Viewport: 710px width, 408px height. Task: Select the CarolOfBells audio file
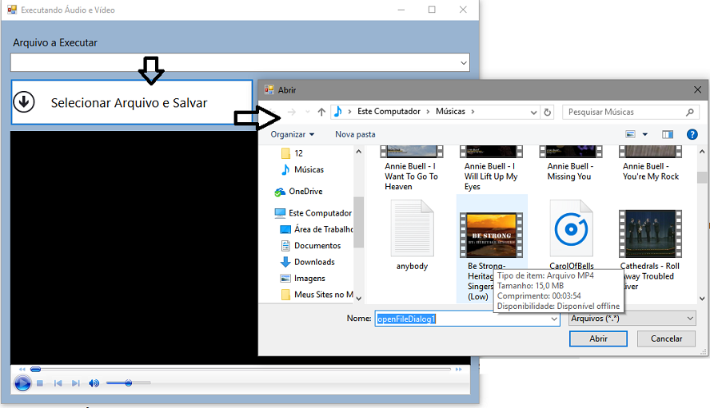point(572,235)
